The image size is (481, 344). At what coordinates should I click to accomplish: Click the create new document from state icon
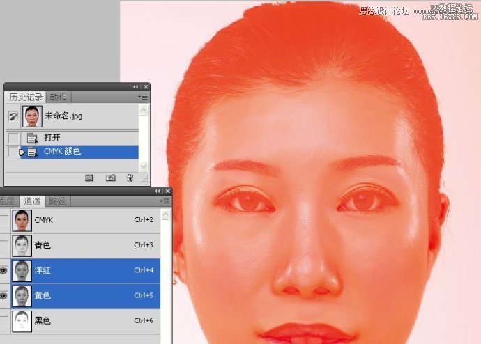89,178
